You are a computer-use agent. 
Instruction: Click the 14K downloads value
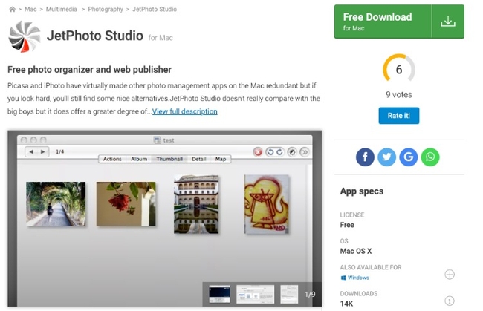click(346, 304)
